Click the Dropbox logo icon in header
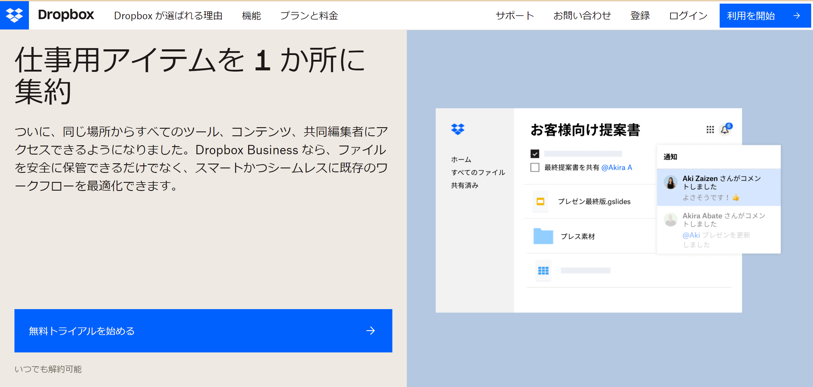Screen dimensions: 813x387 (14, 15)
